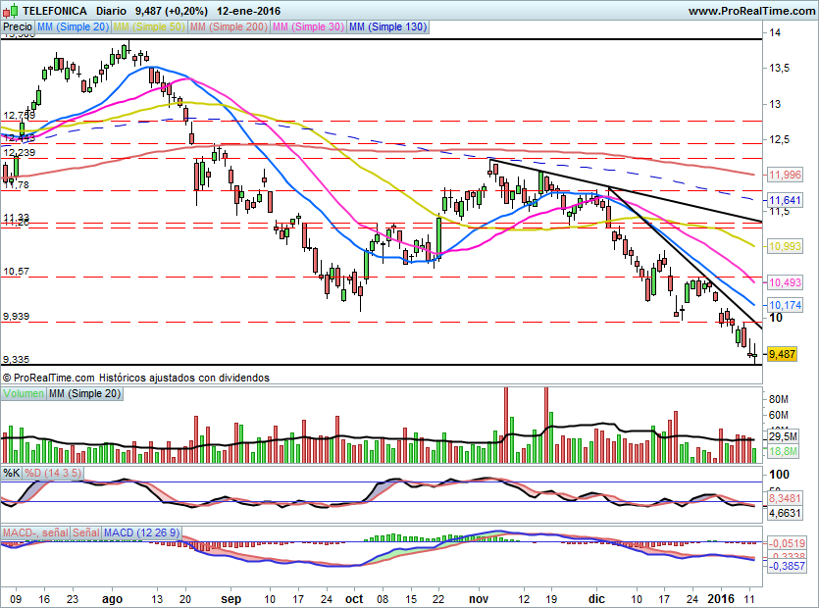Click the ProRealTime.com copyright notice text

coord(135,378)
